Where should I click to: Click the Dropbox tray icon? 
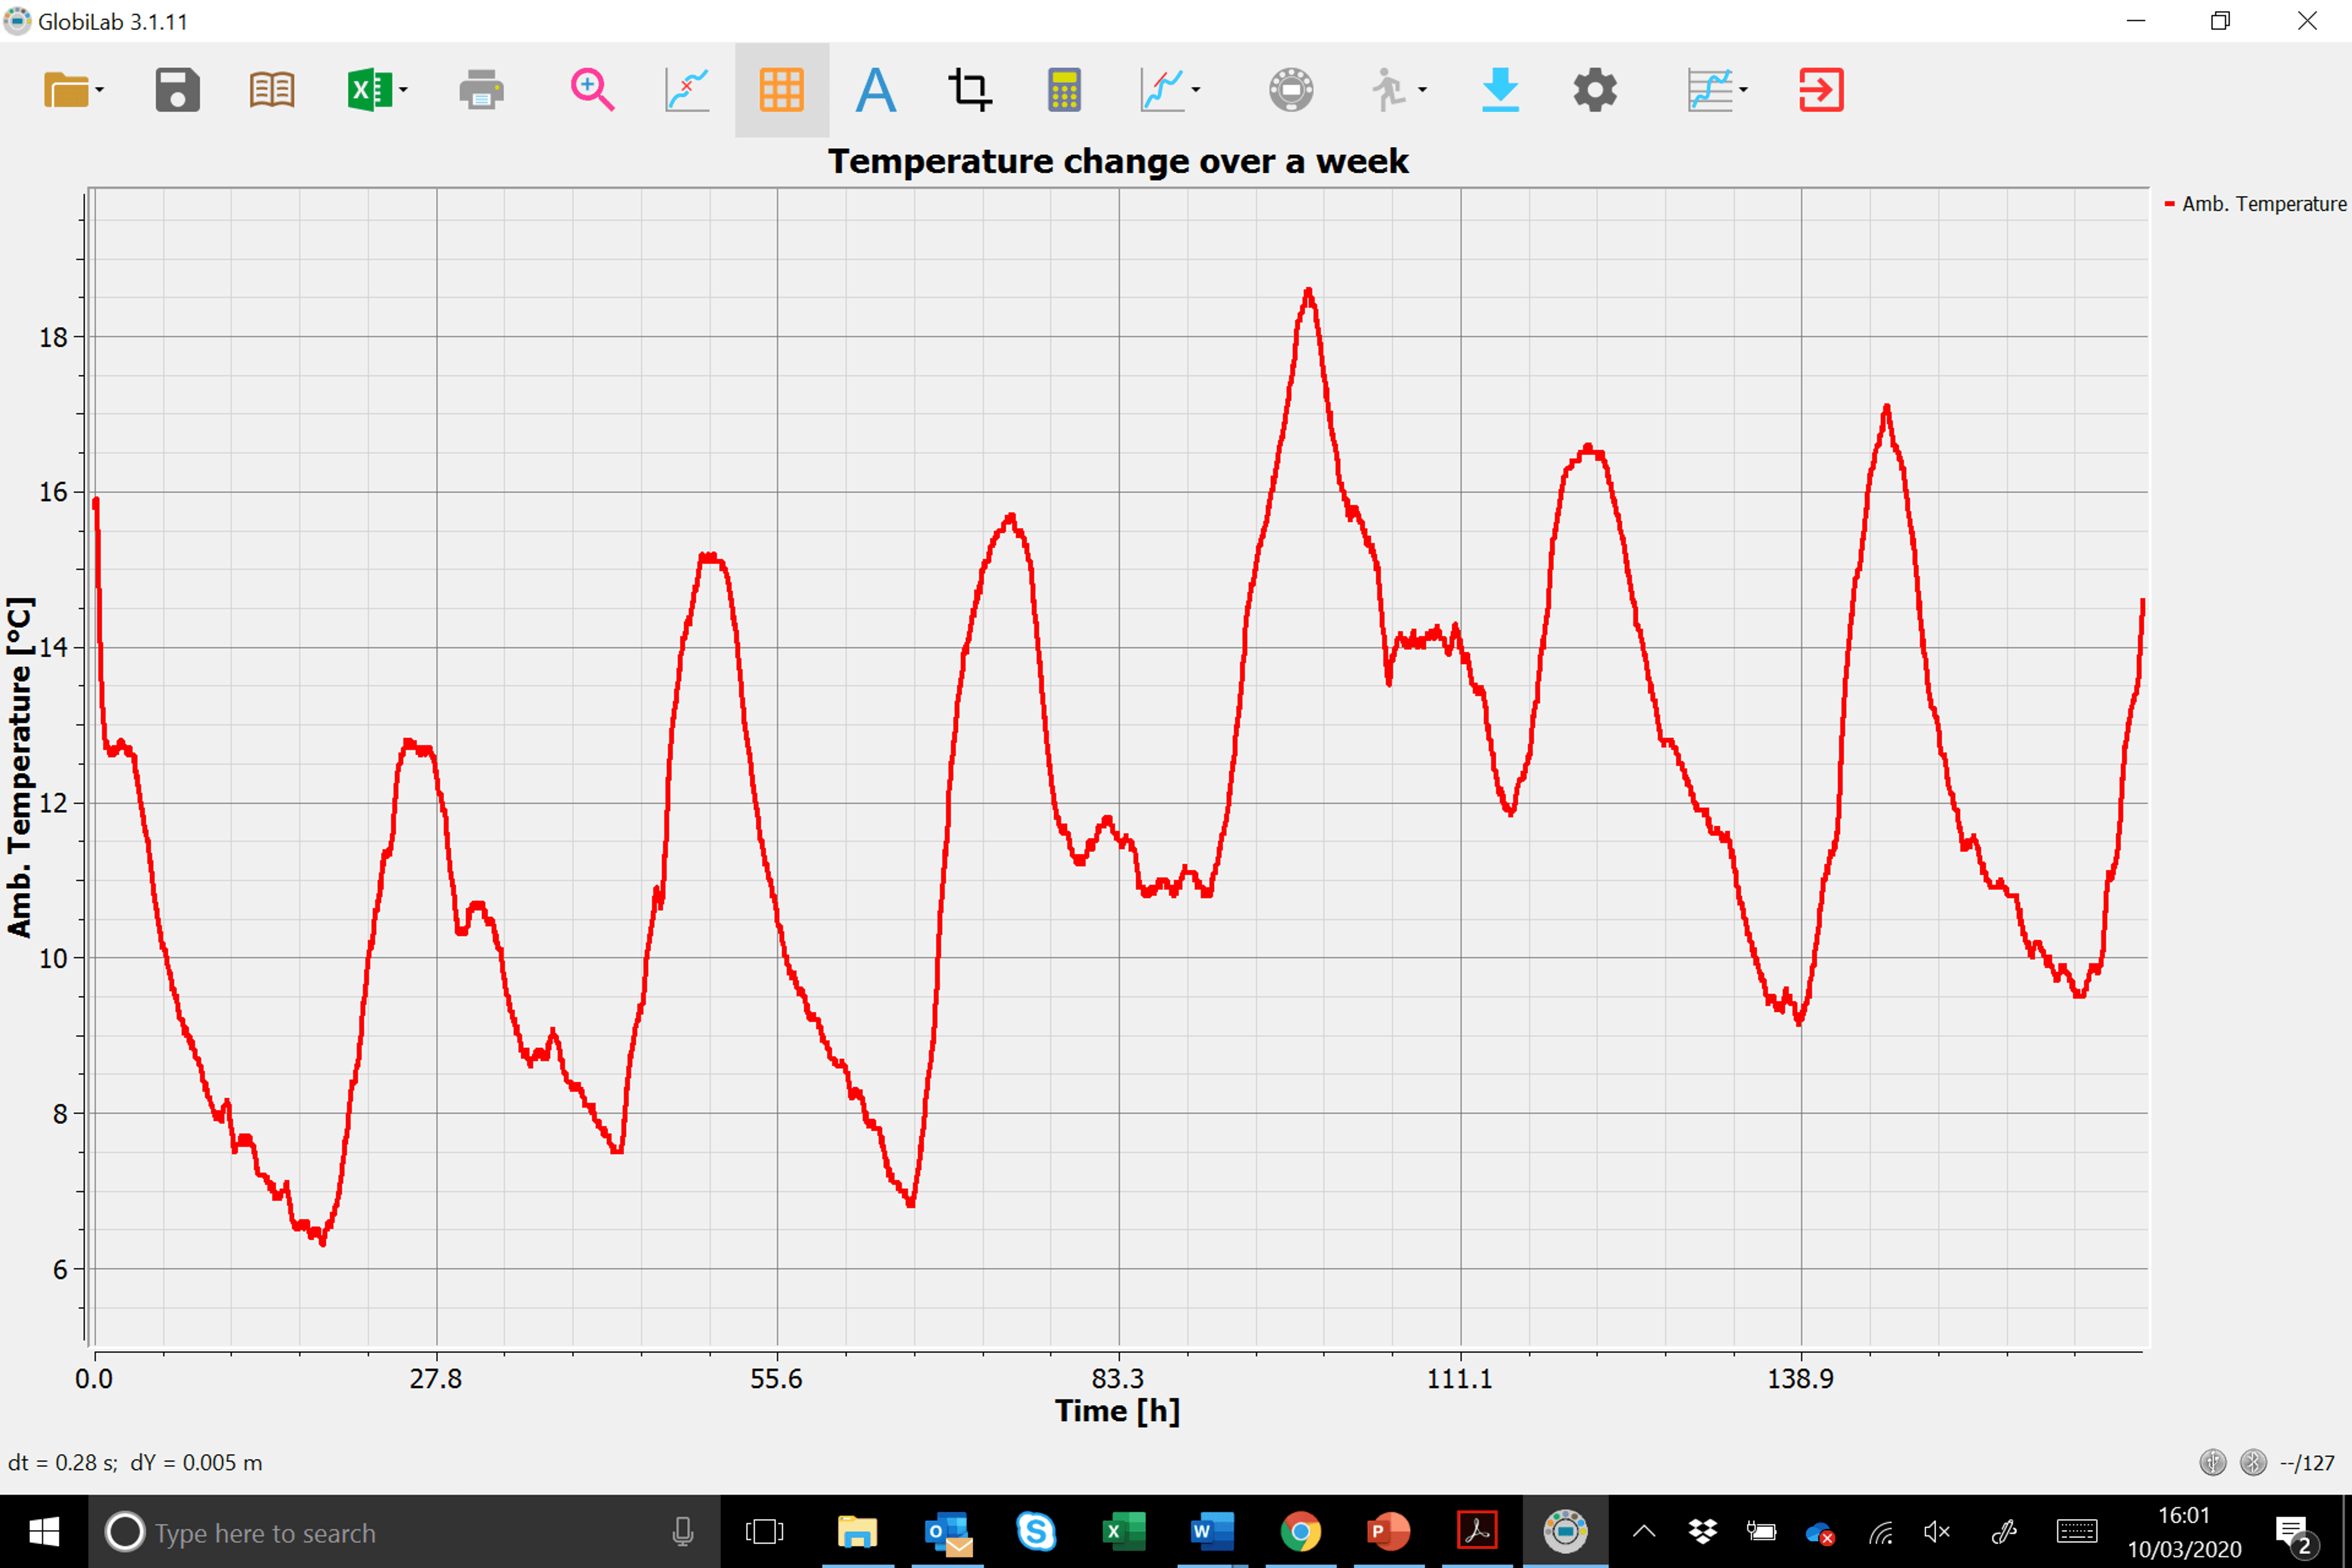click(1702, 1532)
